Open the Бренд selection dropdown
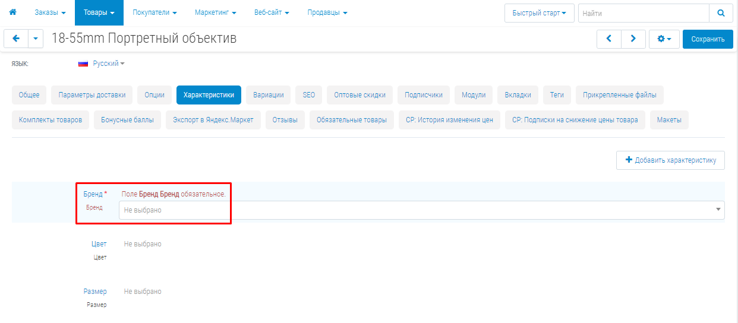This screenshot has height=323, width=738. pyautogui.click(x=421, y=210)
